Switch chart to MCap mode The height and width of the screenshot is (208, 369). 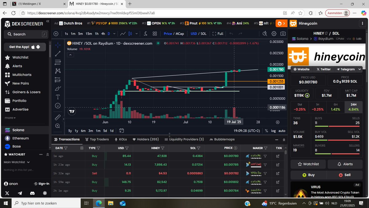180,34
